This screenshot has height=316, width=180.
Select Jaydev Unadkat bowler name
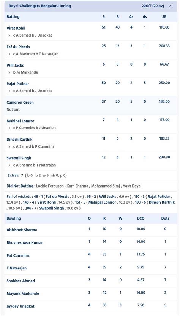click(x=21, y=306)
